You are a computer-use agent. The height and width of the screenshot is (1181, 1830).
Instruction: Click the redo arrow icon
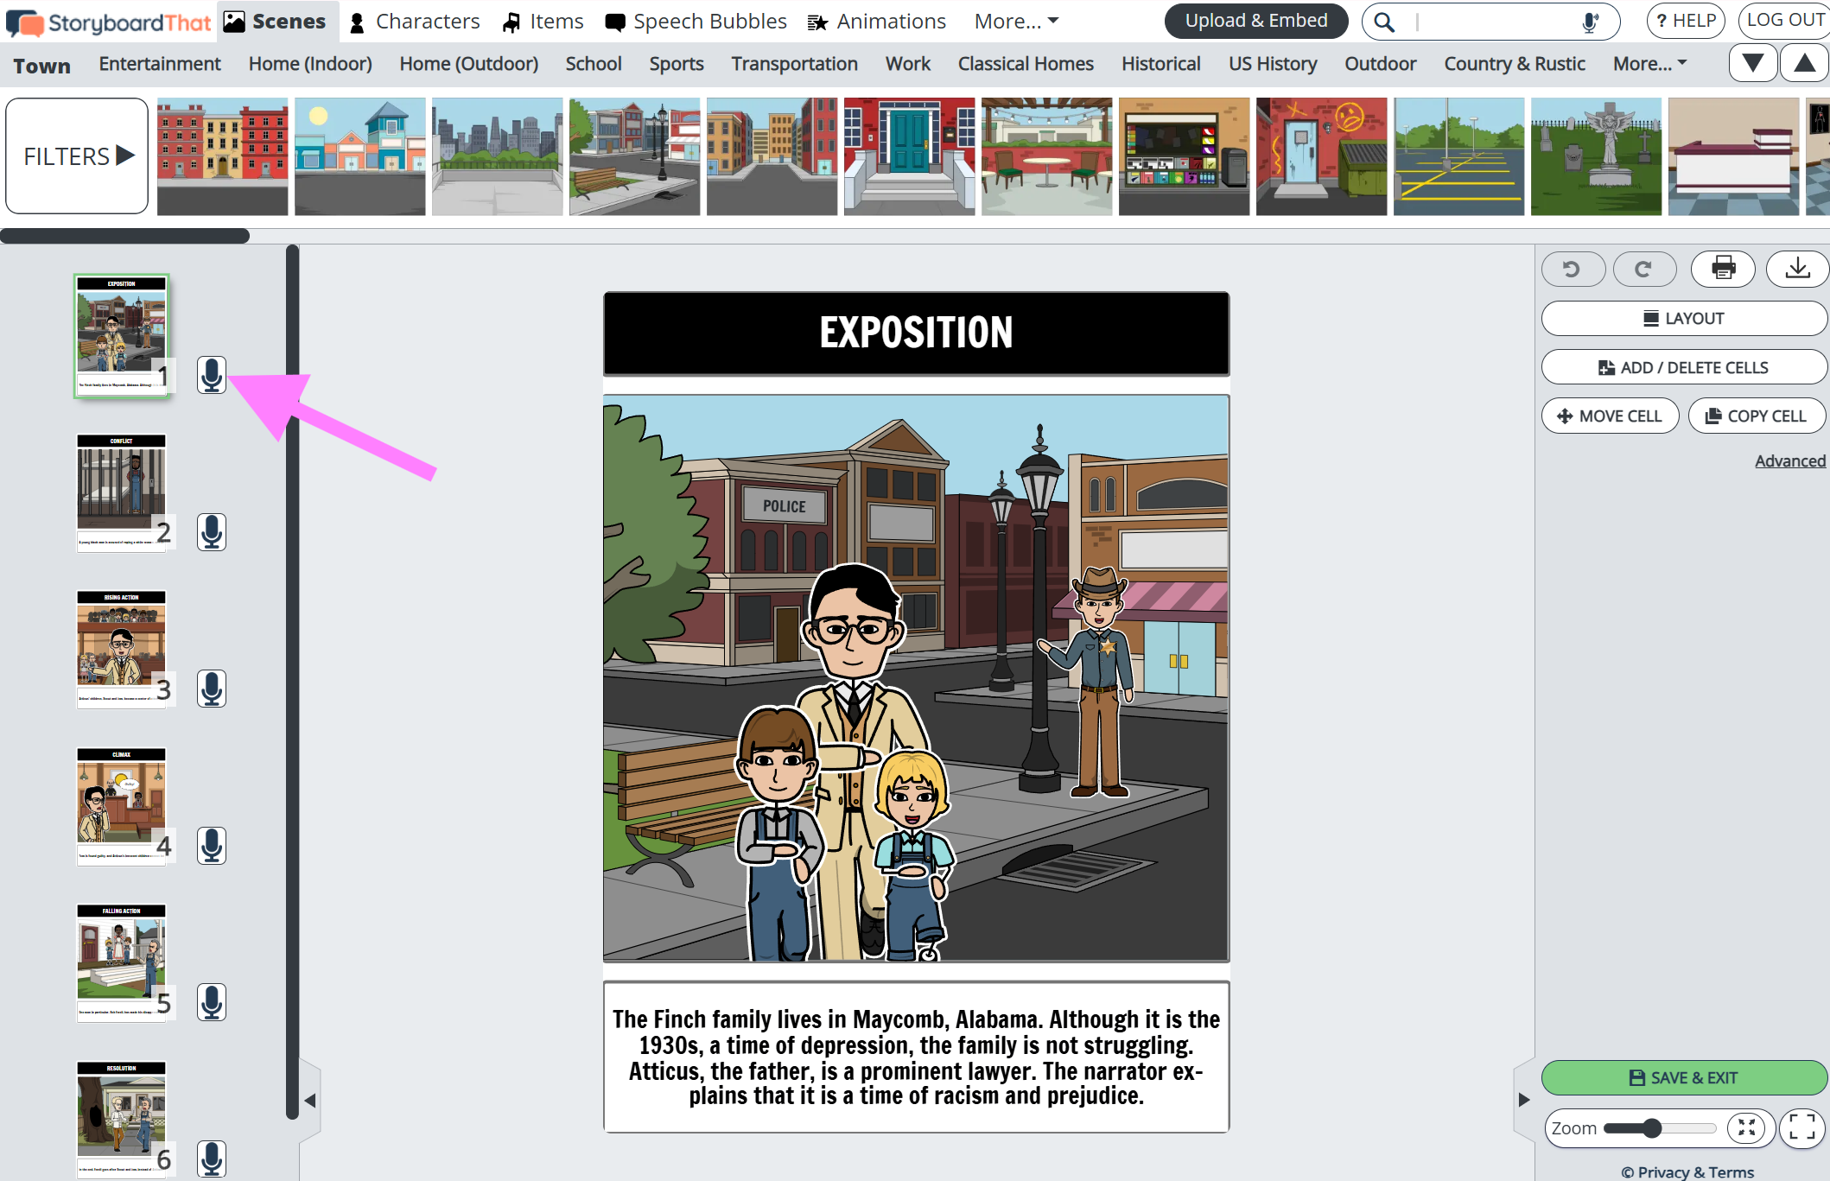coord(1643,269)
